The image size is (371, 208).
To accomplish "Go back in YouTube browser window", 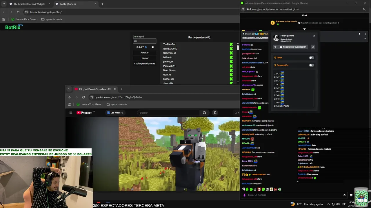I will click(x=70, y=97).
